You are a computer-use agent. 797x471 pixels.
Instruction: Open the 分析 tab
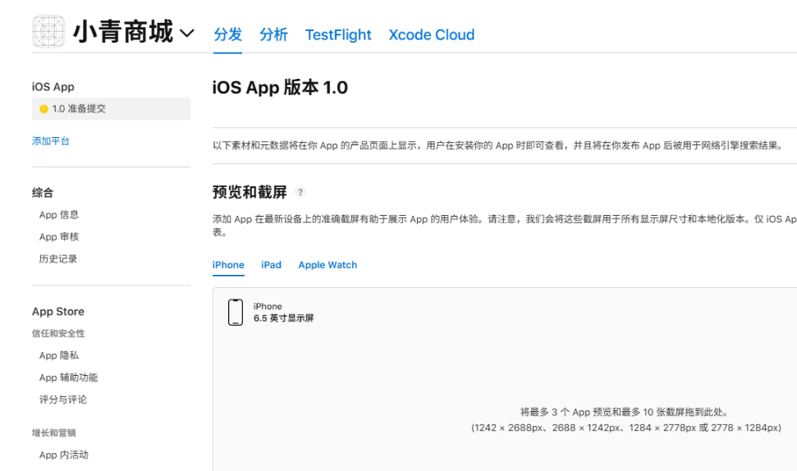(x=273, y=34)
